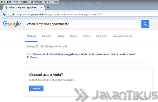Select the Semua results tab
This screenshot has width=158, height=102.
pos(31,36)
